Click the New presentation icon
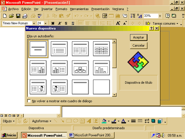The image size is (185, 139). click(x=5, y=16)
